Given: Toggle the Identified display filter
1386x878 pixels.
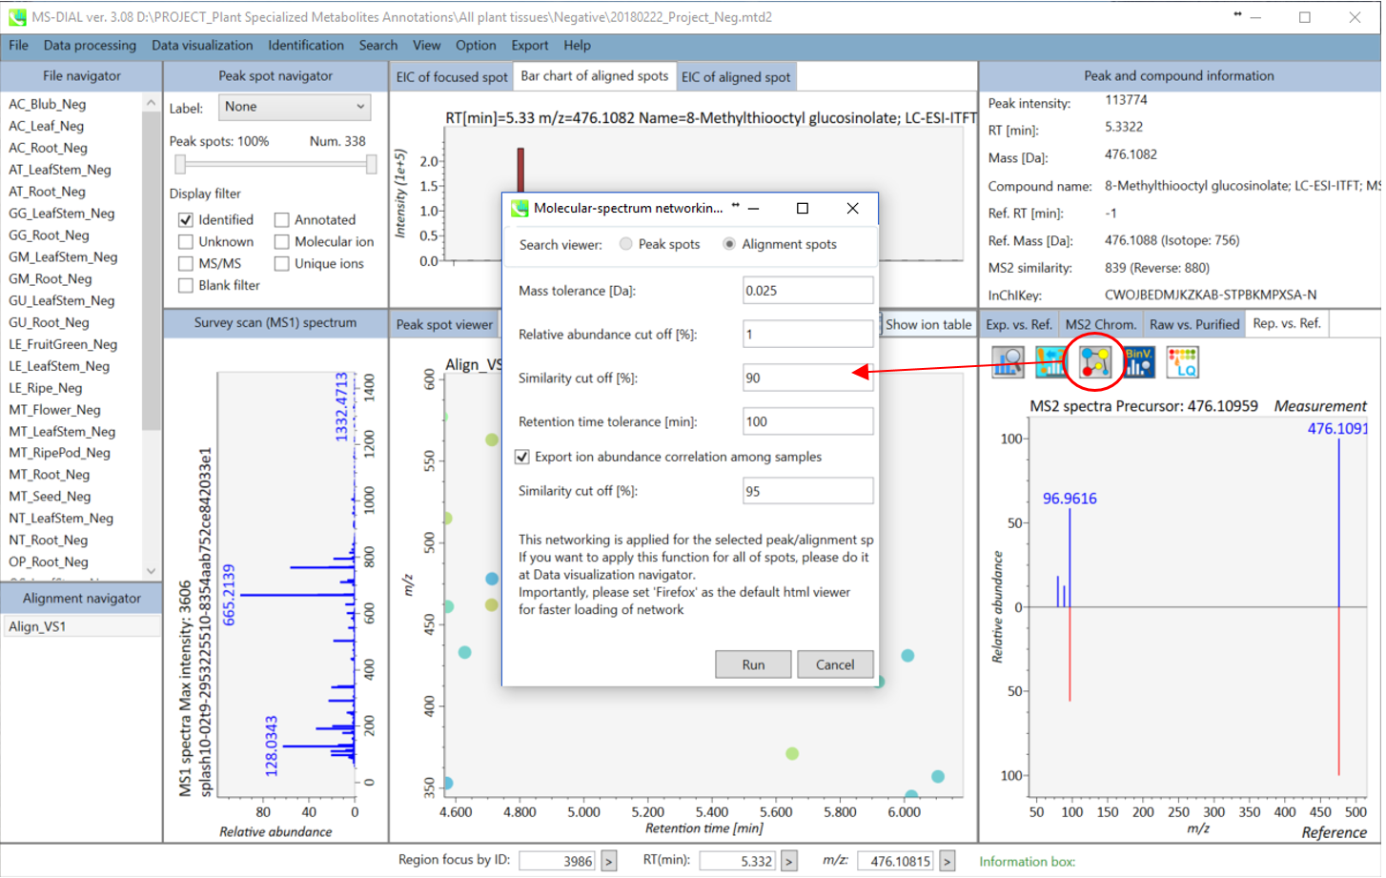Looking at the screenshot, I should click(x=186, y=220).
